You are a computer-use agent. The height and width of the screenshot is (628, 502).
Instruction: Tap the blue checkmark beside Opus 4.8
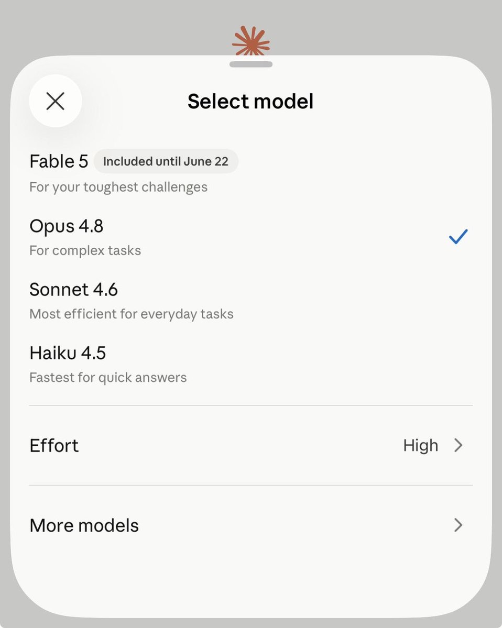click(x=459, y=237)
